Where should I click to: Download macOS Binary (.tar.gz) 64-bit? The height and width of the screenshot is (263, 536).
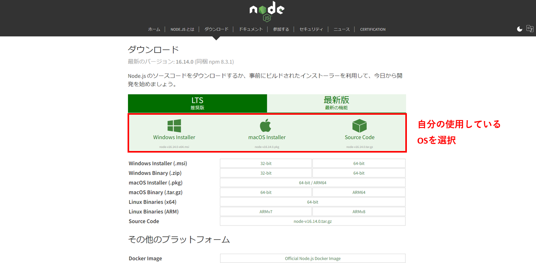[x=266, y=192]
